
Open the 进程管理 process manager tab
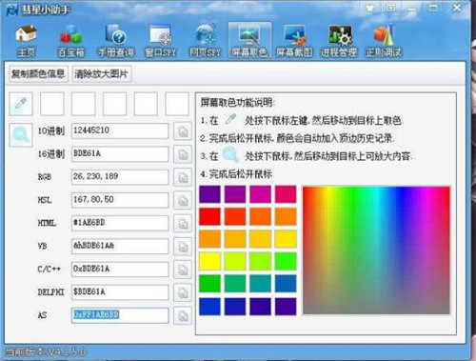[x=339, y=41]
